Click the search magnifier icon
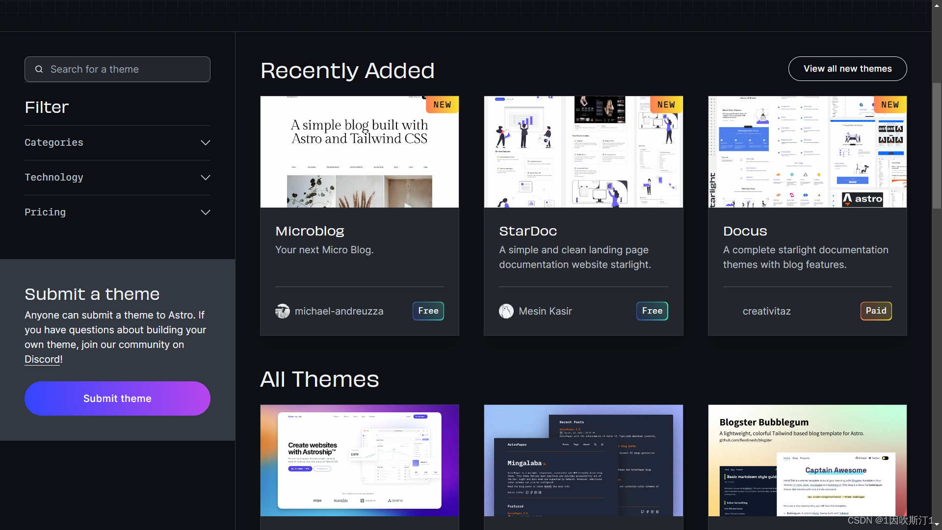 (39, 69)
